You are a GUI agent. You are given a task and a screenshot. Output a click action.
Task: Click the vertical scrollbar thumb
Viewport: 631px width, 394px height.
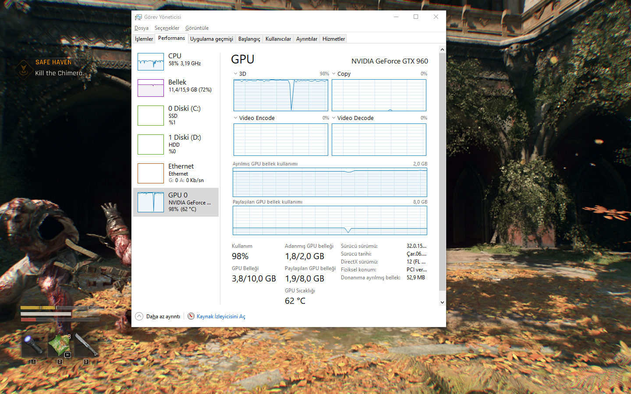[x=442, y=172]
